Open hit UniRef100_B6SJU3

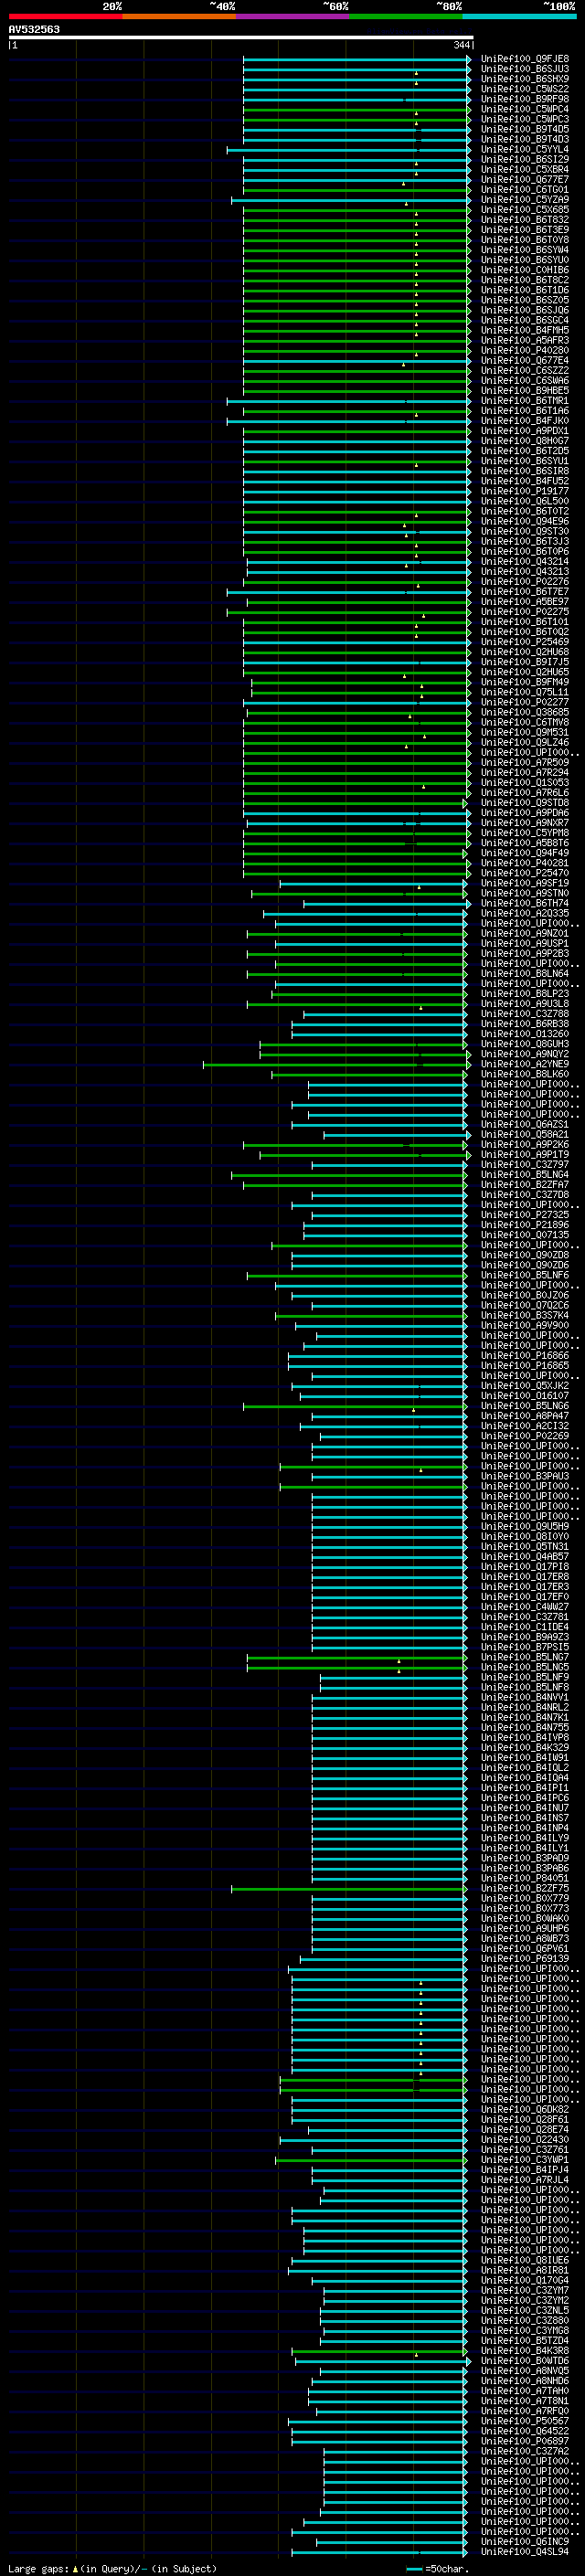525,69
